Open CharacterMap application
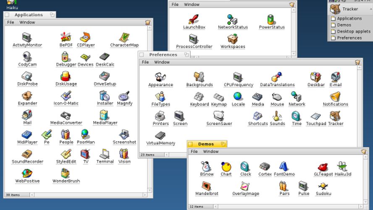 point(124,37)
